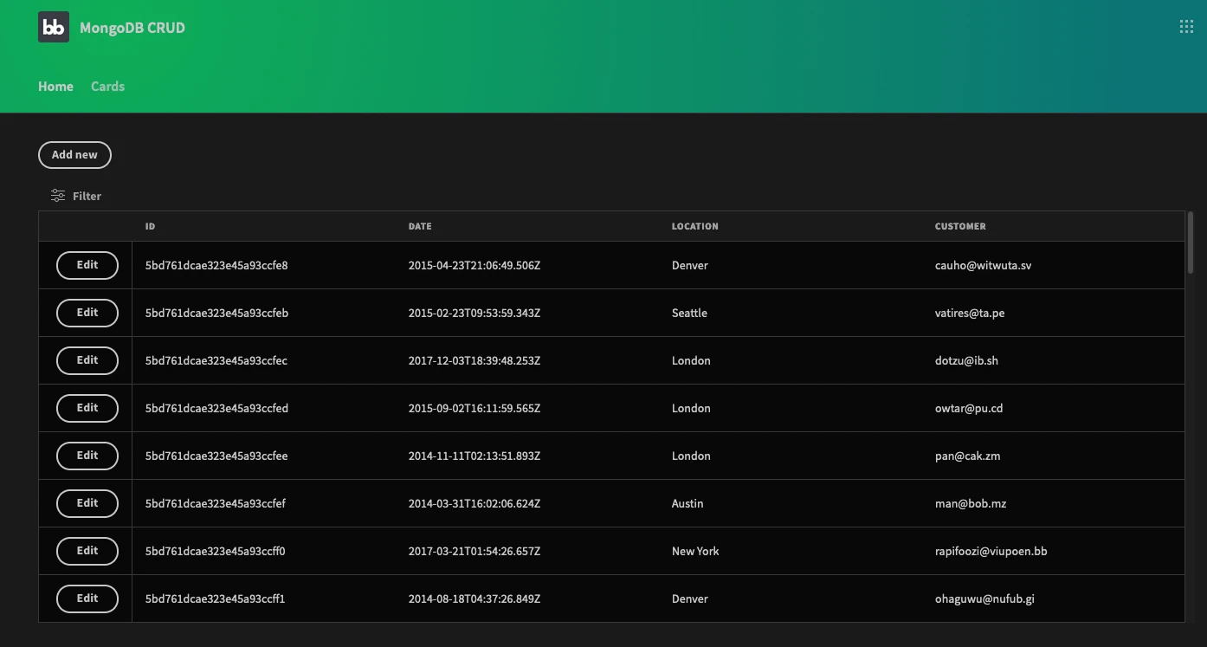
Task: Click the New York location cell
Action: [x=695, y=551]
